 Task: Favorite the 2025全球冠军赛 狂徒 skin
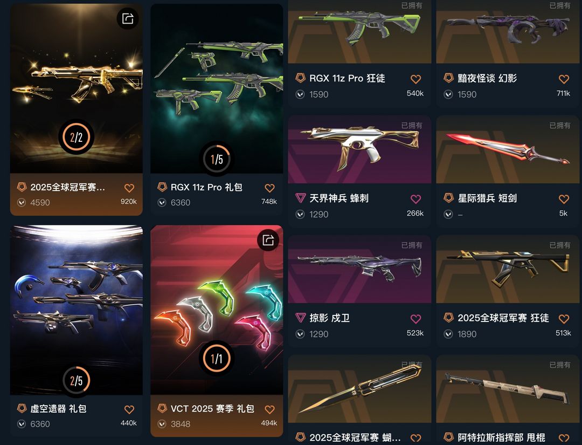(564, 319)
